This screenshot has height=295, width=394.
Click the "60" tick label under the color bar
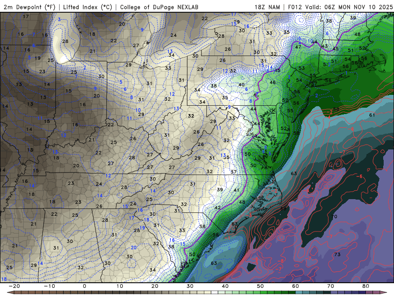point(295,286)
